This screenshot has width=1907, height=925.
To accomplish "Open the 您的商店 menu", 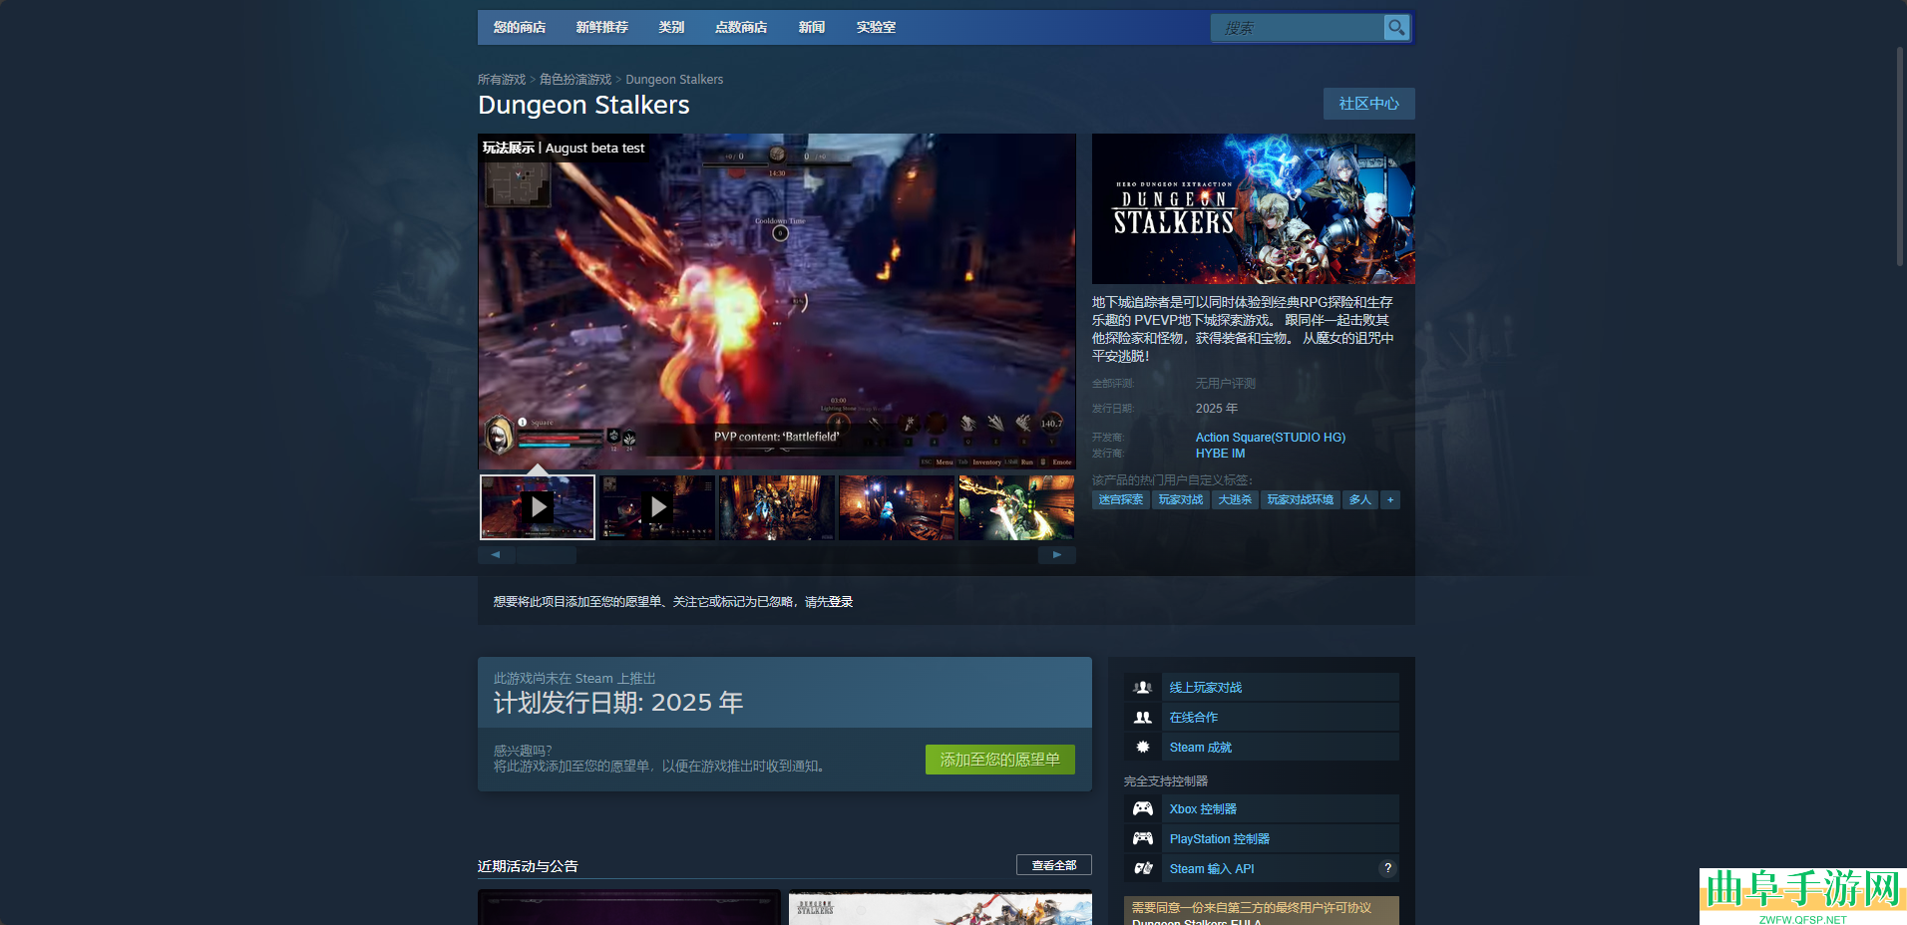I will (x=520, y=28).
